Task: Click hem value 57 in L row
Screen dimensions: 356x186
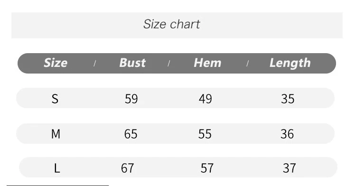Action: (x=207, y=168)
